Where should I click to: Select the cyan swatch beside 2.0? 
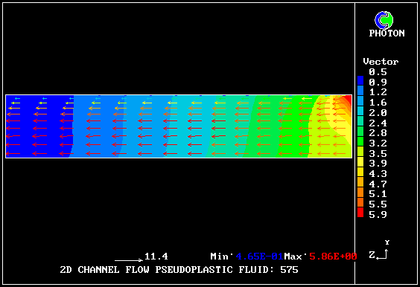[360, 112]
